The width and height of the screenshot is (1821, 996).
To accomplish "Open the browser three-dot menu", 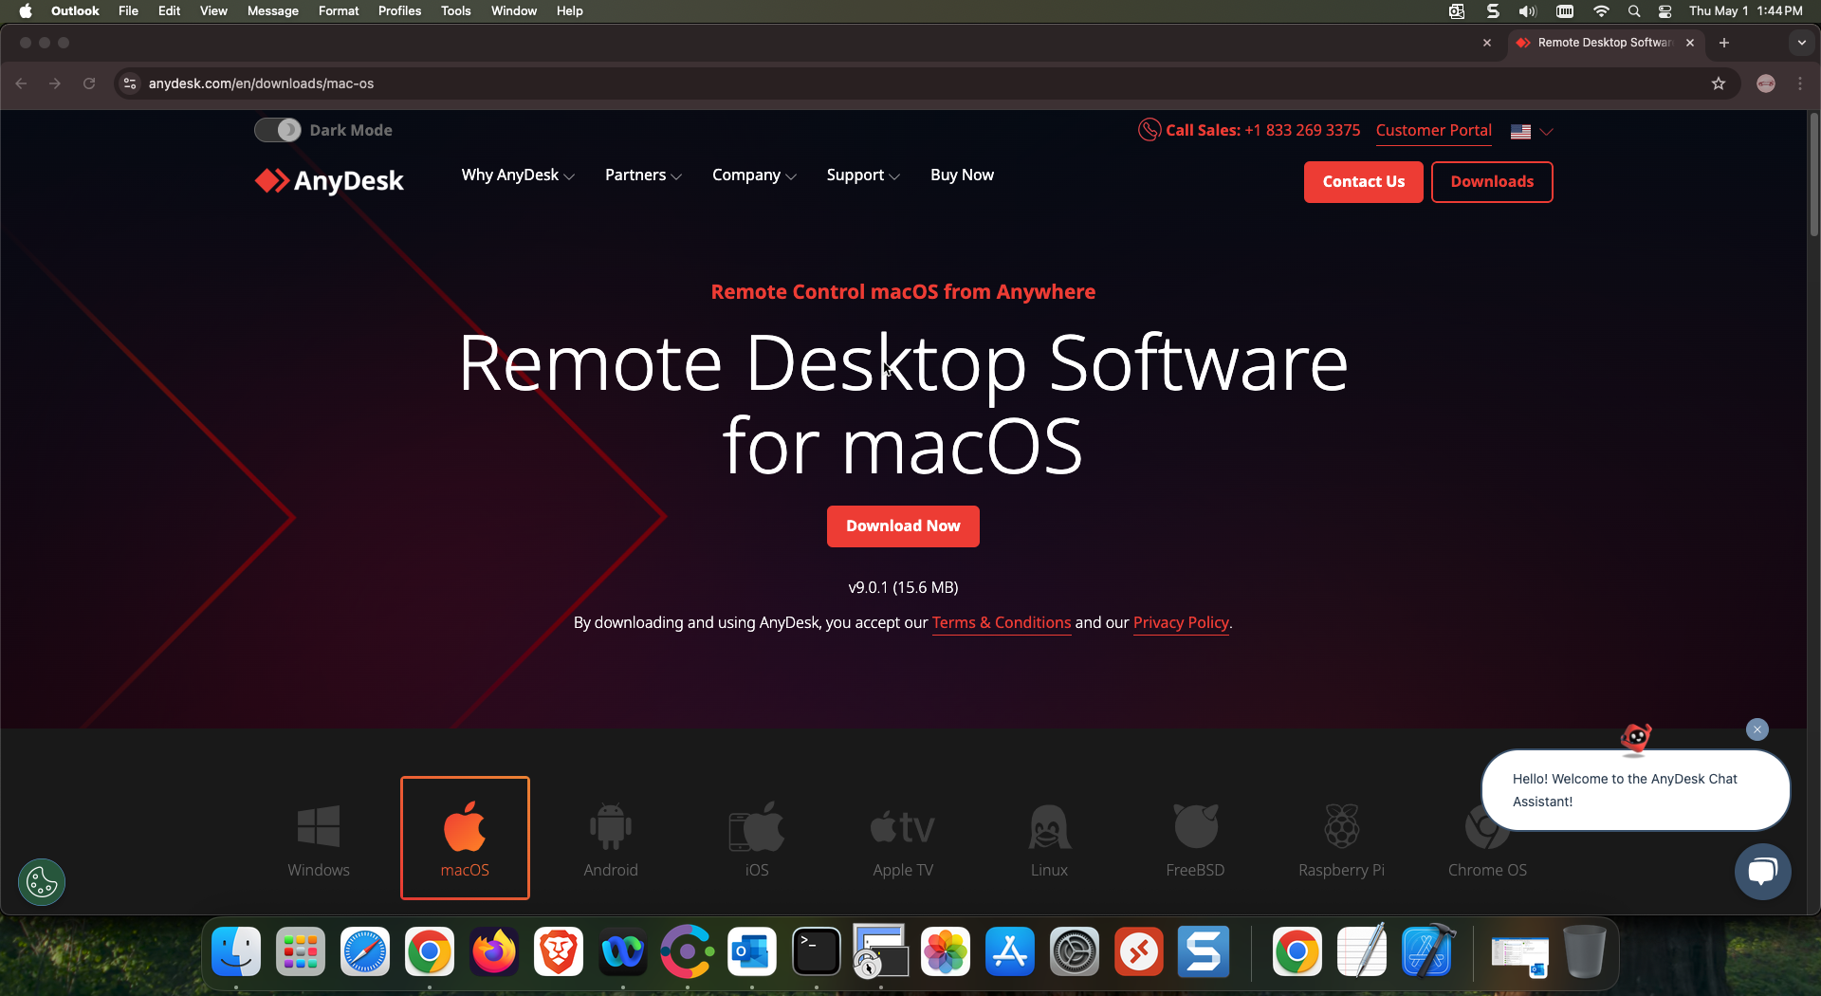I will [1800, 83].
